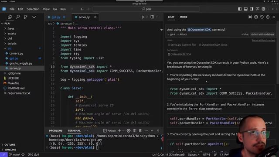
Task: Open the Python terminal profile label
Action: pyautogui.click(x=109, y=131)
